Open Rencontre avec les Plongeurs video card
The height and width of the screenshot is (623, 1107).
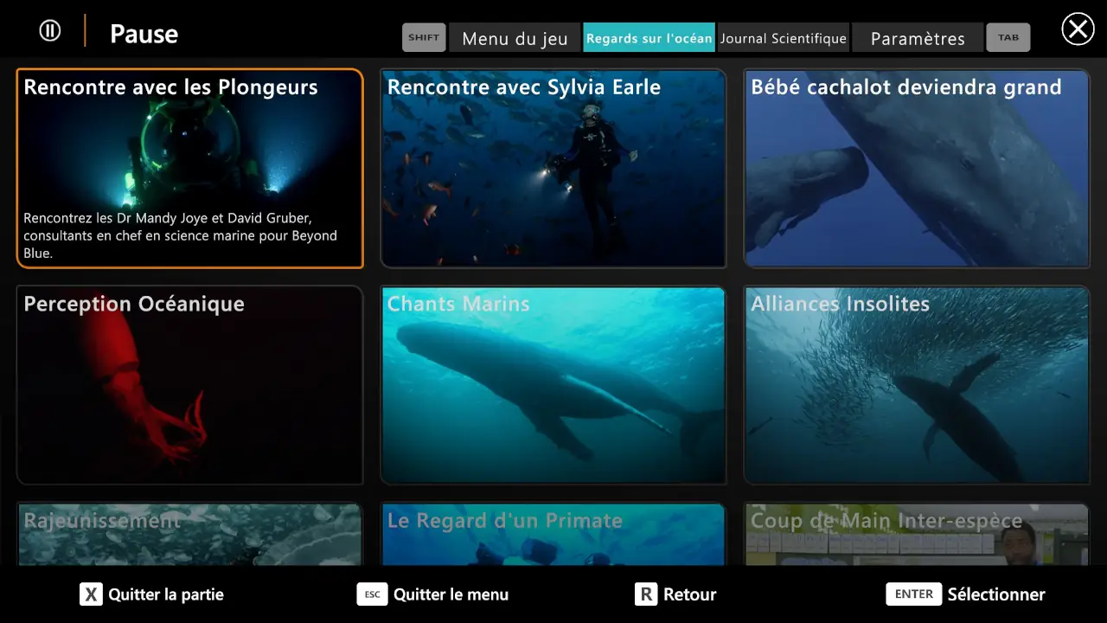tap(189, 168)
